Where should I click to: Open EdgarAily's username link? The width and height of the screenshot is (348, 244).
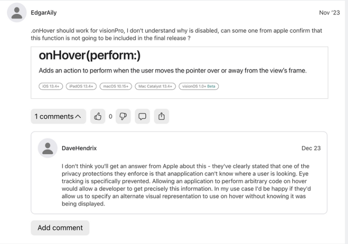pyautogui.click(x=43, y=13)
